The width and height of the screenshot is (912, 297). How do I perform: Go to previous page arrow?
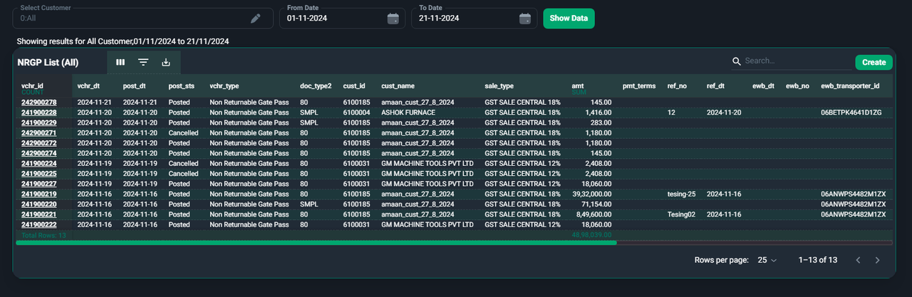tap(858, 260)
